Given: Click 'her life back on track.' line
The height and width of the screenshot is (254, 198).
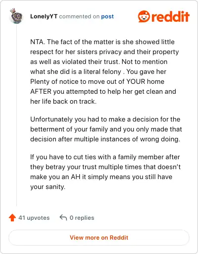Looking at the screenshot, I should pos(63,101).
